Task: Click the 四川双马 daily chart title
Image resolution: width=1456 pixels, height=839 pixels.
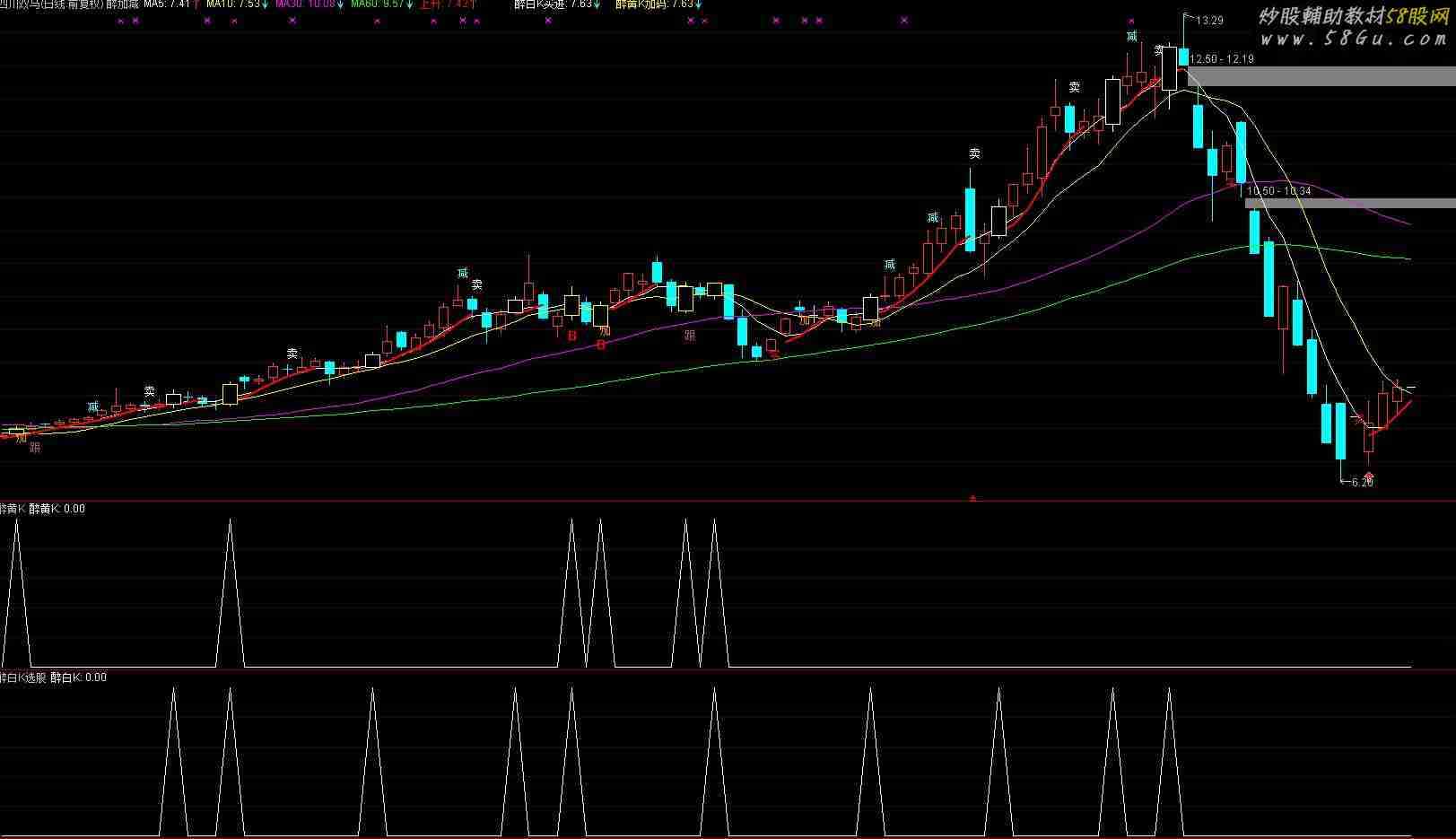Action: point(51,4)
